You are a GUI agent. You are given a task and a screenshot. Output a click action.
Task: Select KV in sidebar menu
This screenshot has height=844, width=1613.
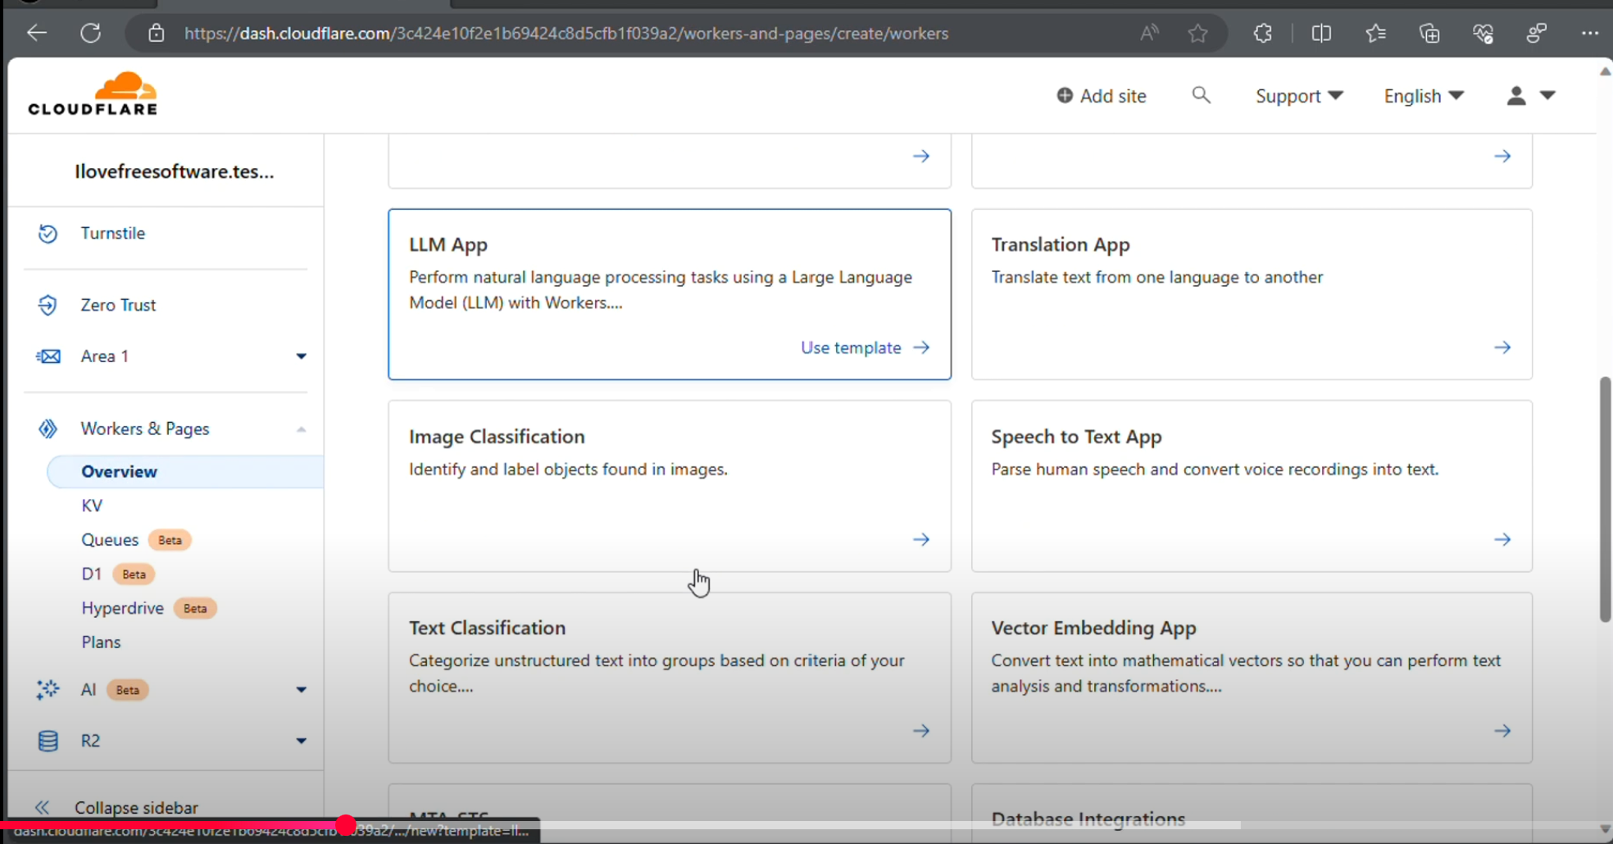pos(92,506)
